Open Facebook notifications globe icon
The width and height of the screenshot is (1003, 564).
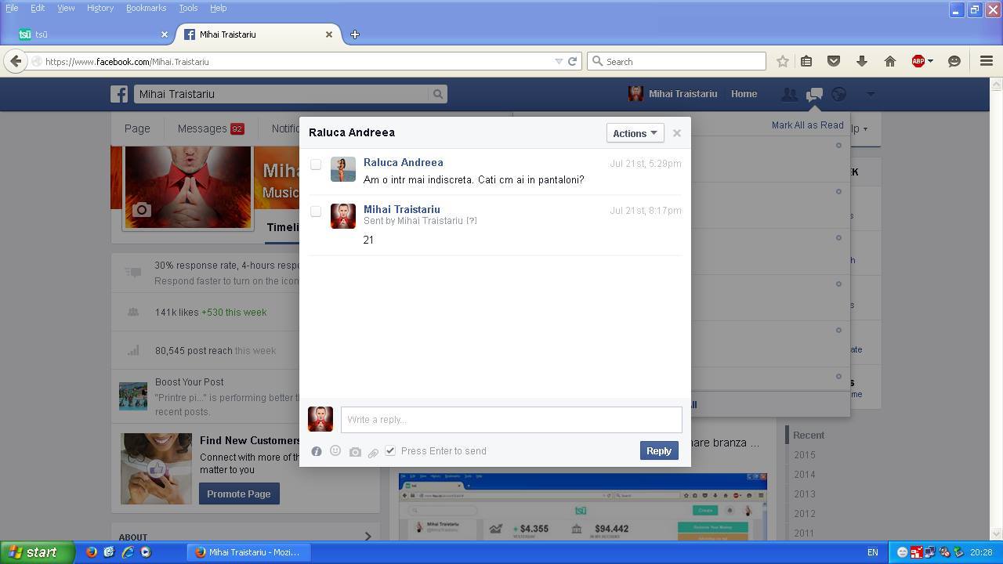click(x=838, y=94)
